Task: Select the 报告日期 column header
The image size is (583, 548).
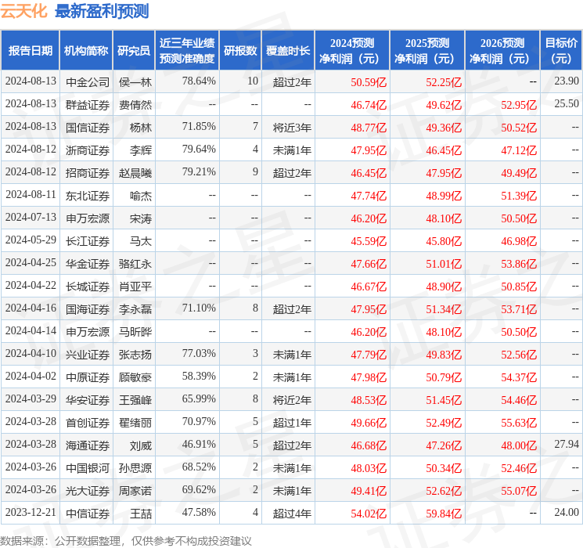Action: pos(30,51)
